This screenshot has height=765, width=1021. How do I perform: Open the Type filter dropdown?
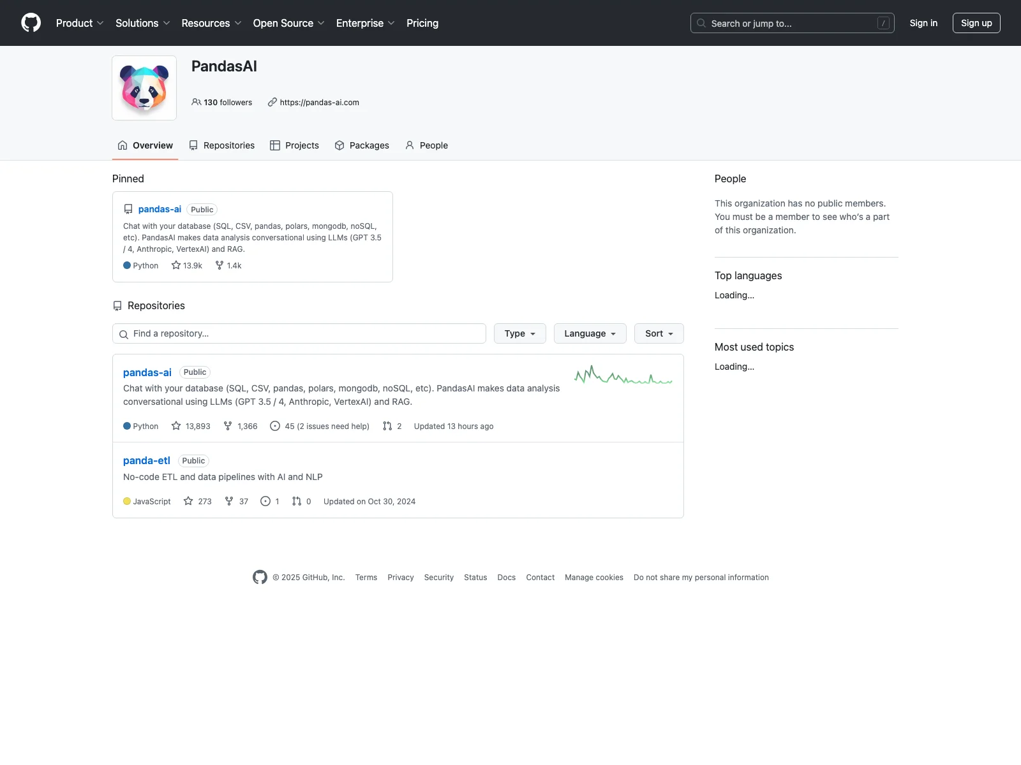coord(520,333)
